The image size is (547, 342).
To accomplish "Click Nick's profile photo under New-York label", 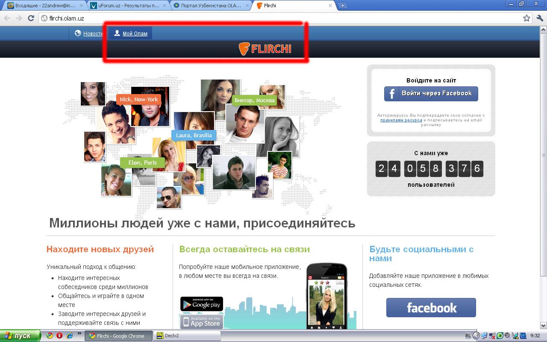I will 115,124.
